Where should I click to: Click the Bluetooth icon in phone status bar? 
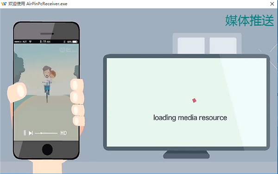(64, 42)
